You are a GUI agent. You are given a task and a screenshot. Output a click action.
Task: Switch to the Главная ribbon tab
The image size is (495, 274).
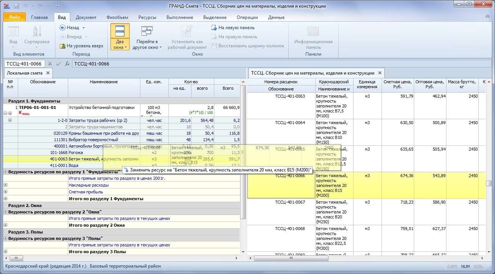tap(39, 17)
